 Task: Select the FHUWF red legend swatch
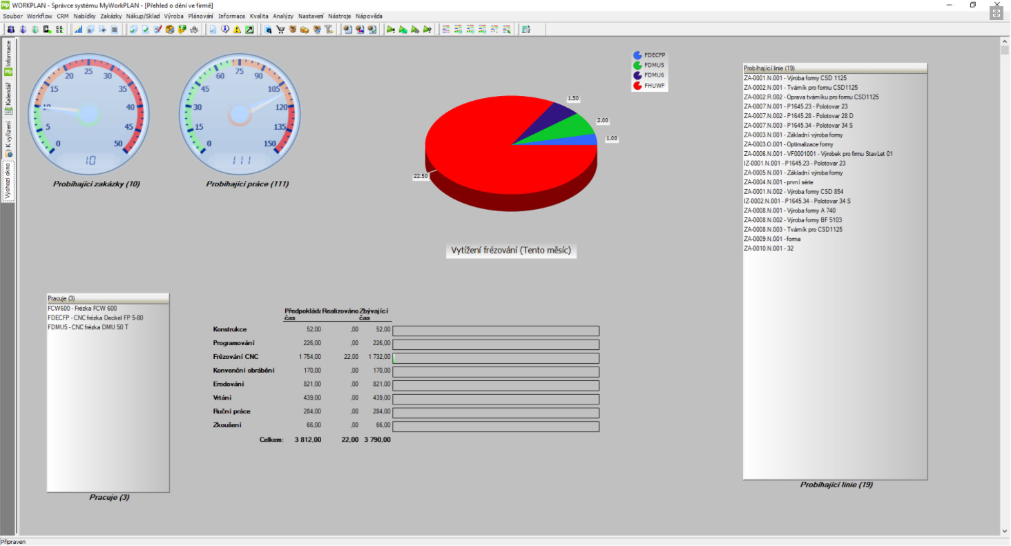click(637, 86)
